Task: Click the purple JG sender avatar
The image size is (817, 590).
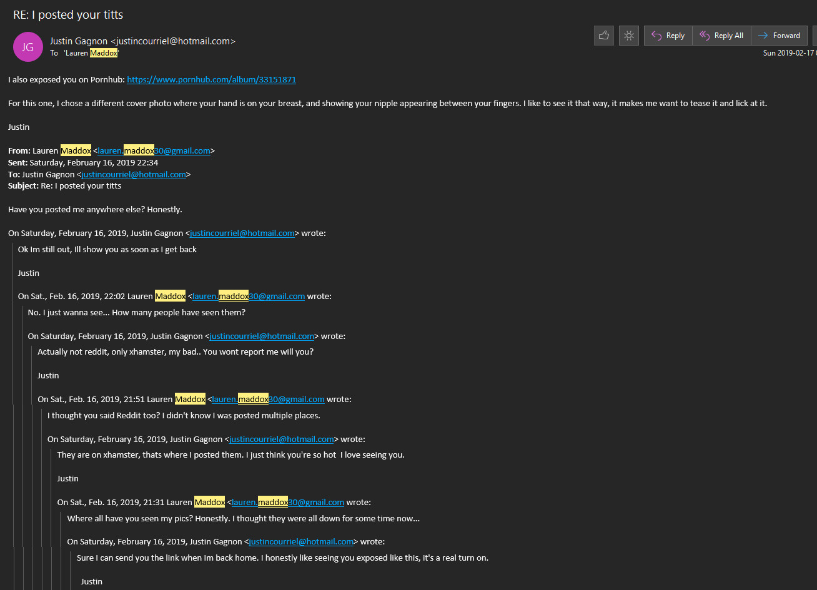Action: 28,47
